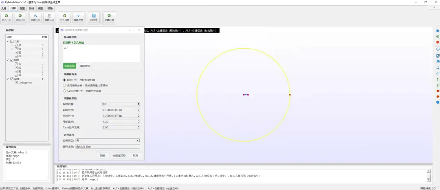Click the circled plus zoom icon
The image size is (440, 190).
coord(438,49)
